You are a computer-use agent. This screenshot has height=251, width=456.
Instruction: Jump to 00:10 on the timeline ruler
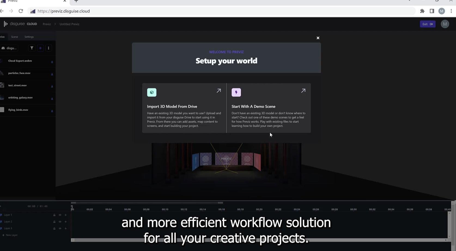point(165,209)
